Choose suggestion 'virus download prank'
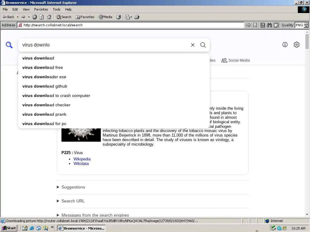 (x=114, y=114)
